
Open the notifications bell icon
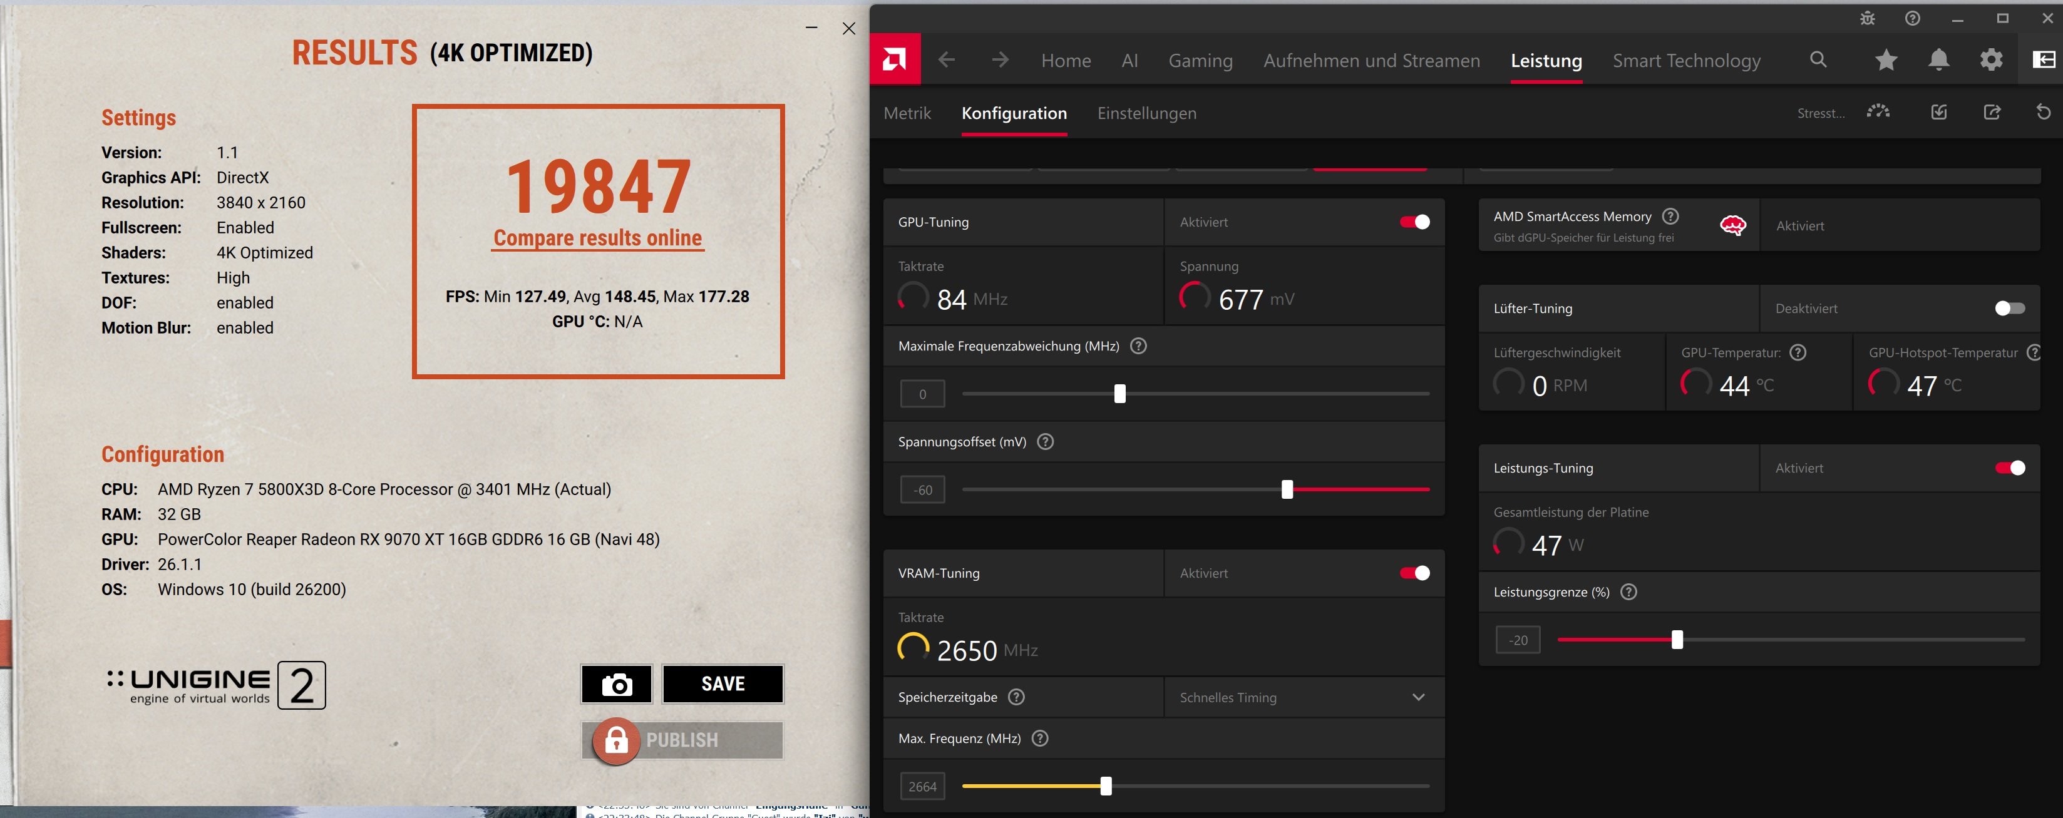coord(1938,60)
